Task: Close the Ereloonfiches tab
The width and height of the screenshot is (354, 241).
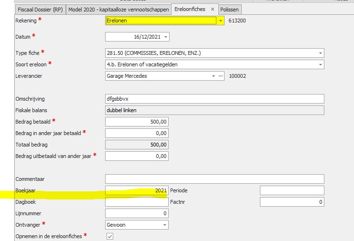Action: (213, 9)
